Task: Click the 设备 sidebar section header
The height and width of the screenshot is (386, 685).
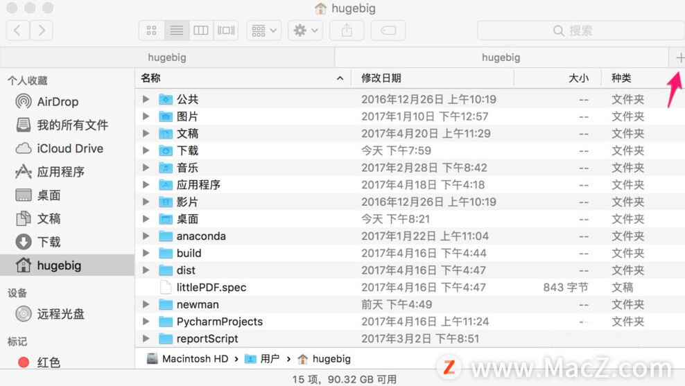Action: pos(17,293)
